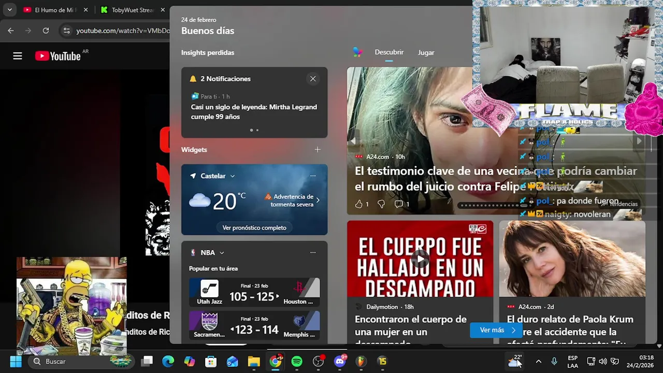663x373 pixels.
Task: Open the Sacramento vs Memphis game
Action: point(254,325)
